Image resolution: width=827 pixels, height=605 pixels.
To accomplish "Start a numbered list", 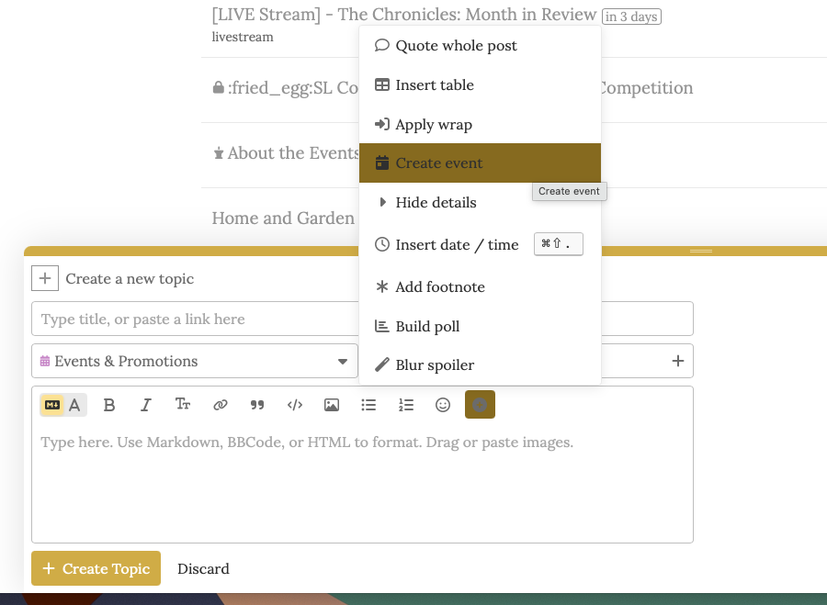I will [x=406, y=405].
